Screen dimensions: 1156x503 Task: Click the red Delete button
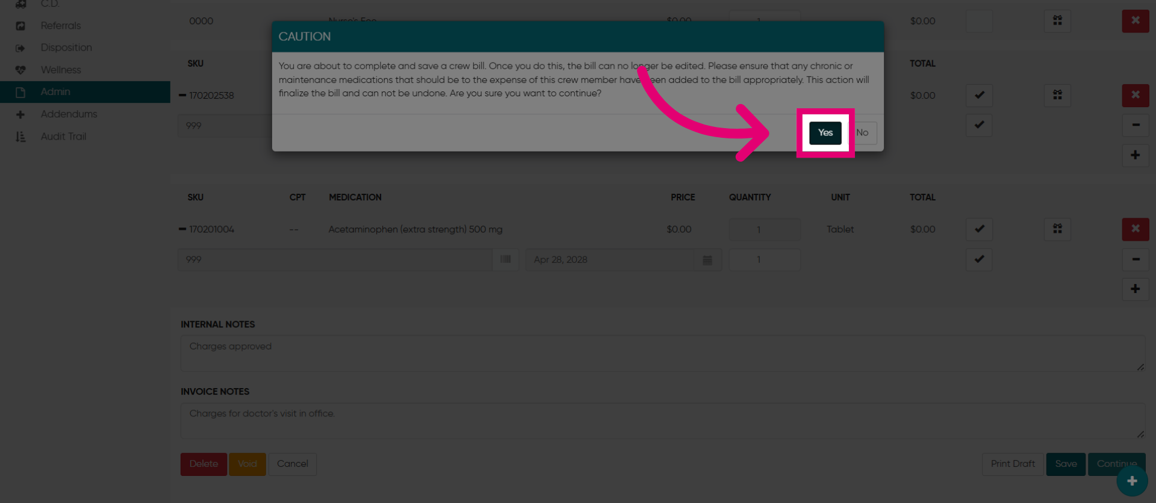point(204,464)
